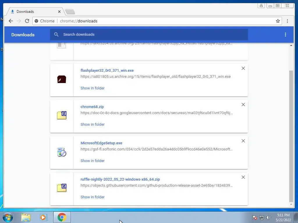Remove chrome68.zip from the downloads list

coord(243,105)
